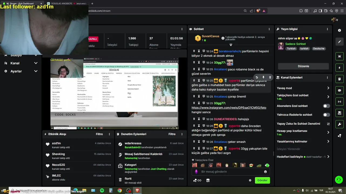Screen dimensions: 346x194
Task: Open the Sohbet panel three-dot menu
Action: click(269, 29)
